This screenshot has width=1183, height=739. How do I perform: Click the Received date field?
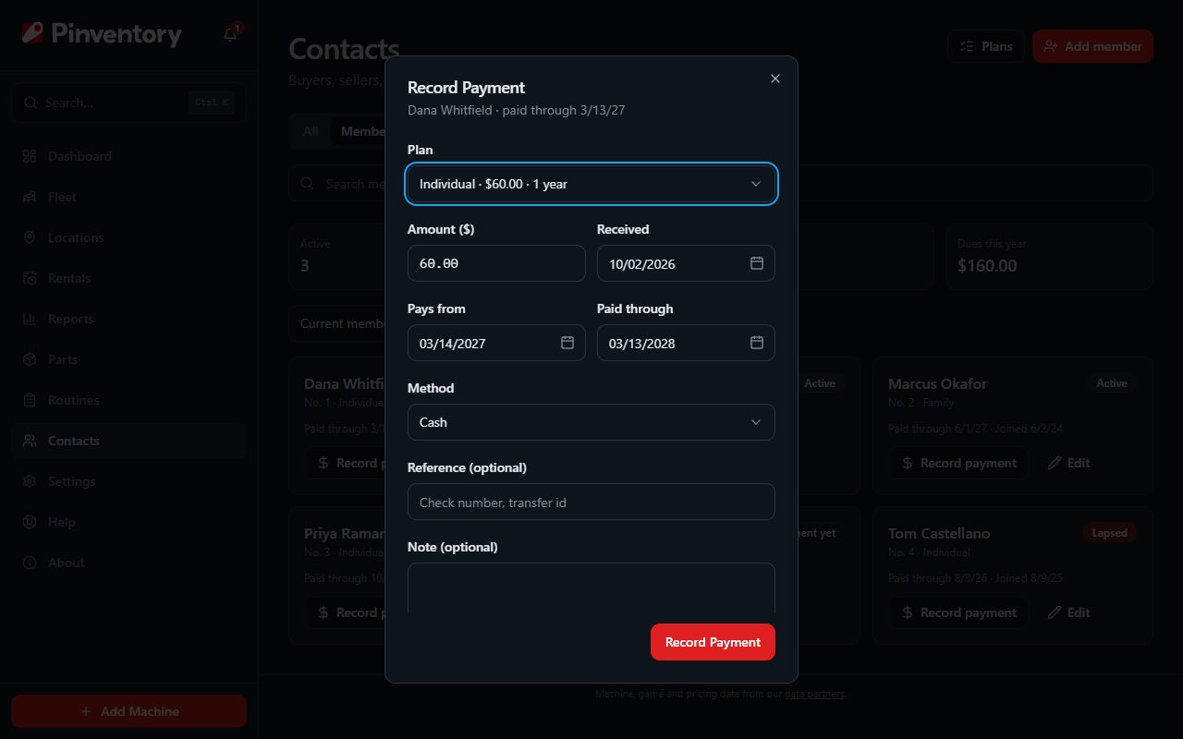(x=686, y=263)
